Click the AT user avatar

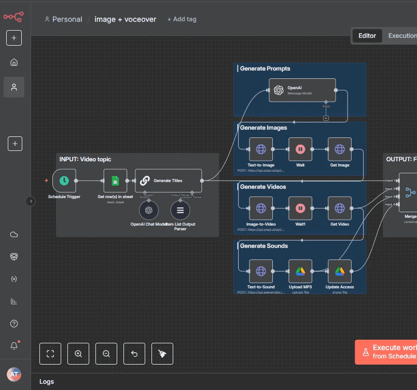point(14,374)
